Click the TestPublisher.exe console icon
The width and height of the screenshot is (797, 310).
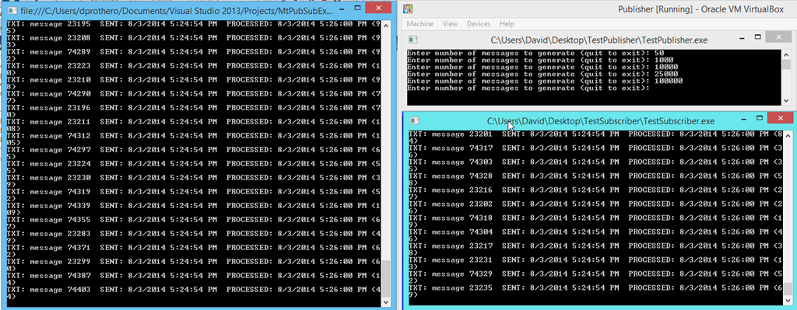[x=413, y=40]
